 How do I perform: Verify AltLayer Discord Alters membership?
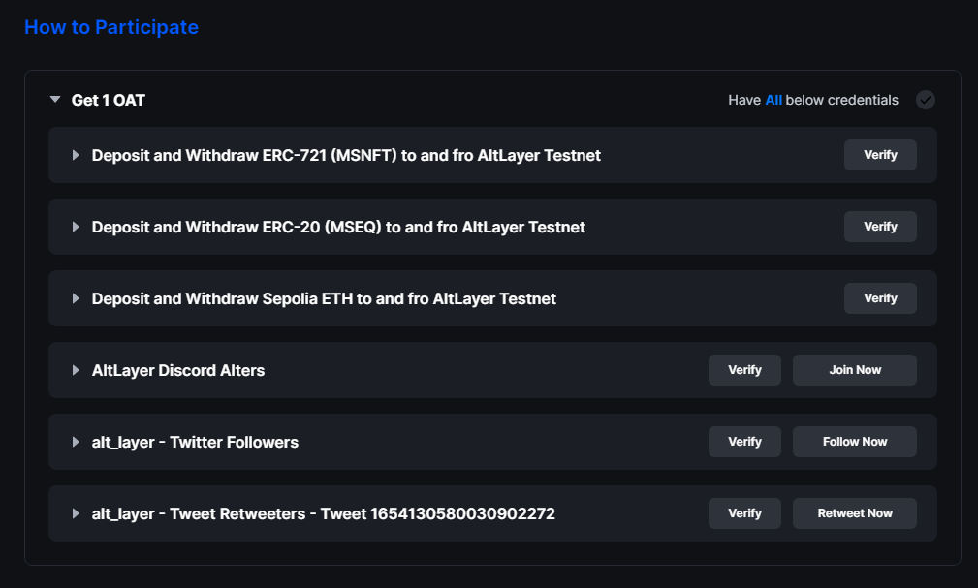point(744,370)
